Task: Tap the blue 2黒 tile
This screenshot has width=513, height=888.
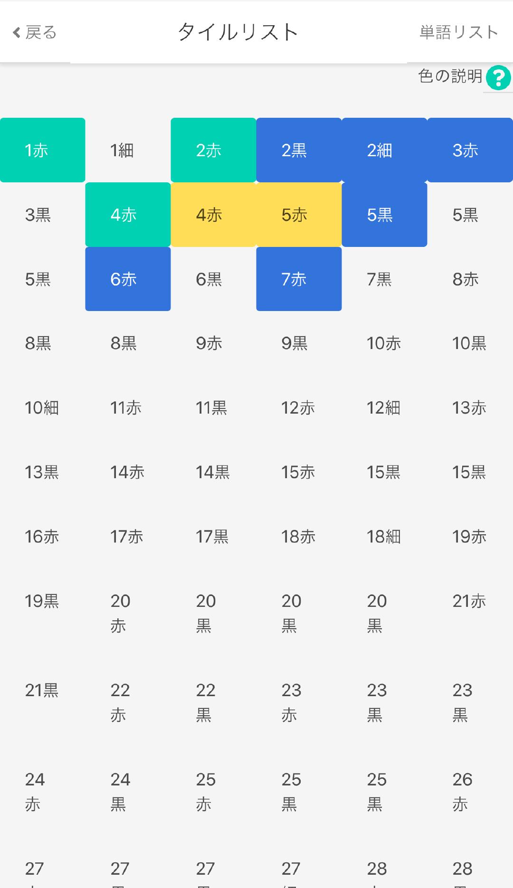Action: click(299, 150)
